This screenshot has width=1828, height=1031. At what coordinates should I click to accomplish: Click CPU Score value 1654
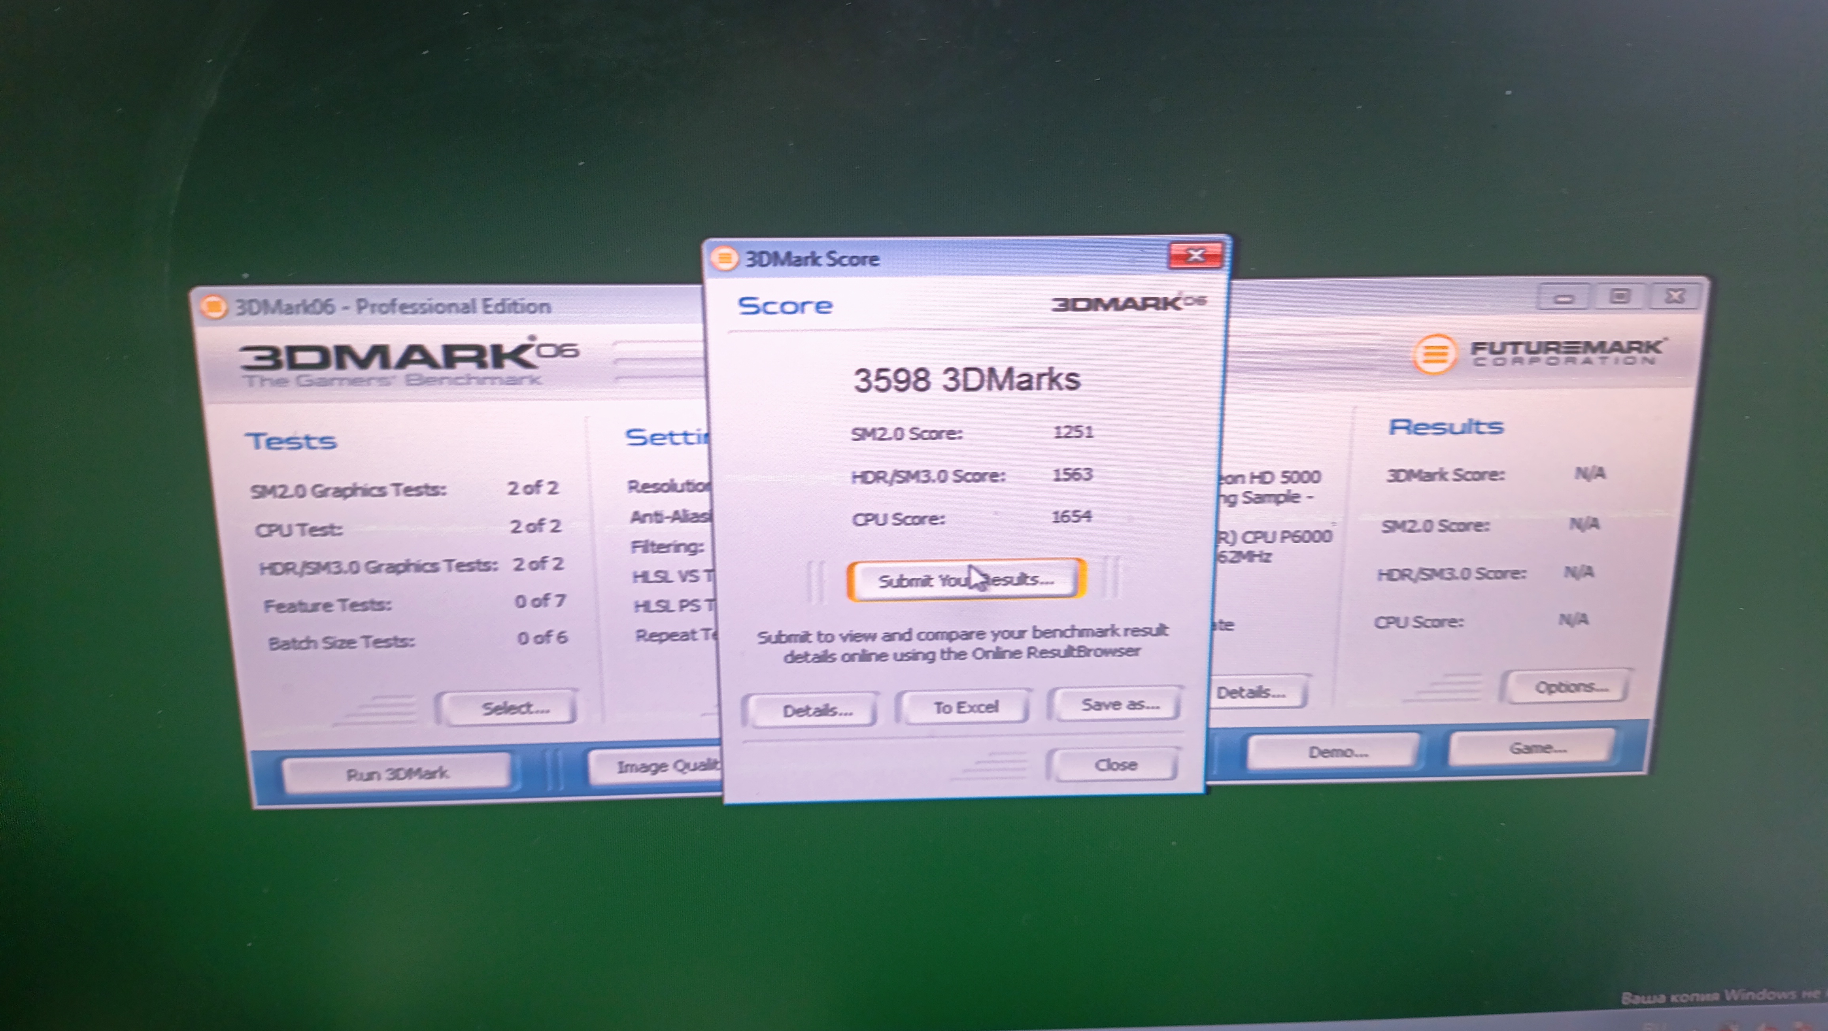tap(1071, 516)
